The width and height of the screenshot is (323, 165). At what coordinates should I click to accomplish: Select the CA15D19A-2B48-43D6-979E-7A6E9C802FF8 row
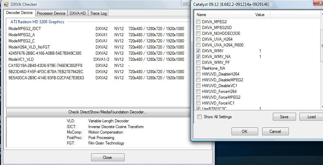pos(96,66)
